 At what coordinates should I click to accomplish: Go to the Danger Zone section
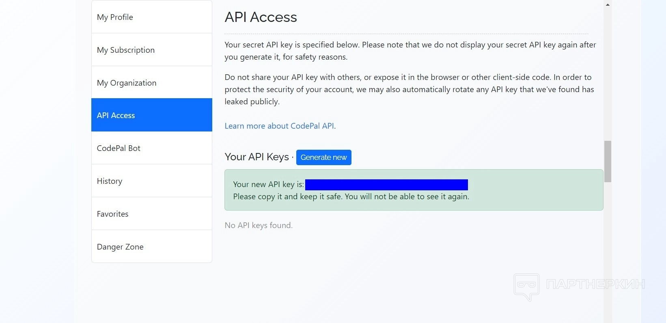point(152,247)
